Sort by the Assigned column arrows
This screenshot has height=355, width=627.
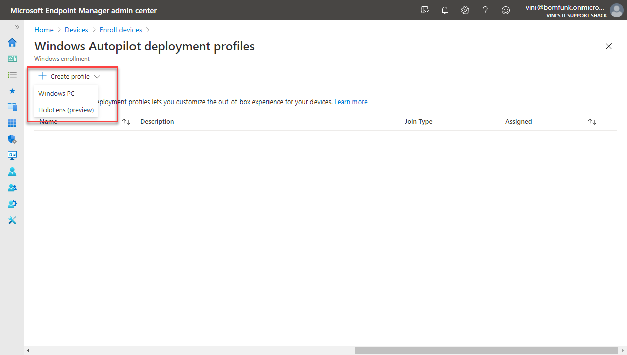click(592, 122)
